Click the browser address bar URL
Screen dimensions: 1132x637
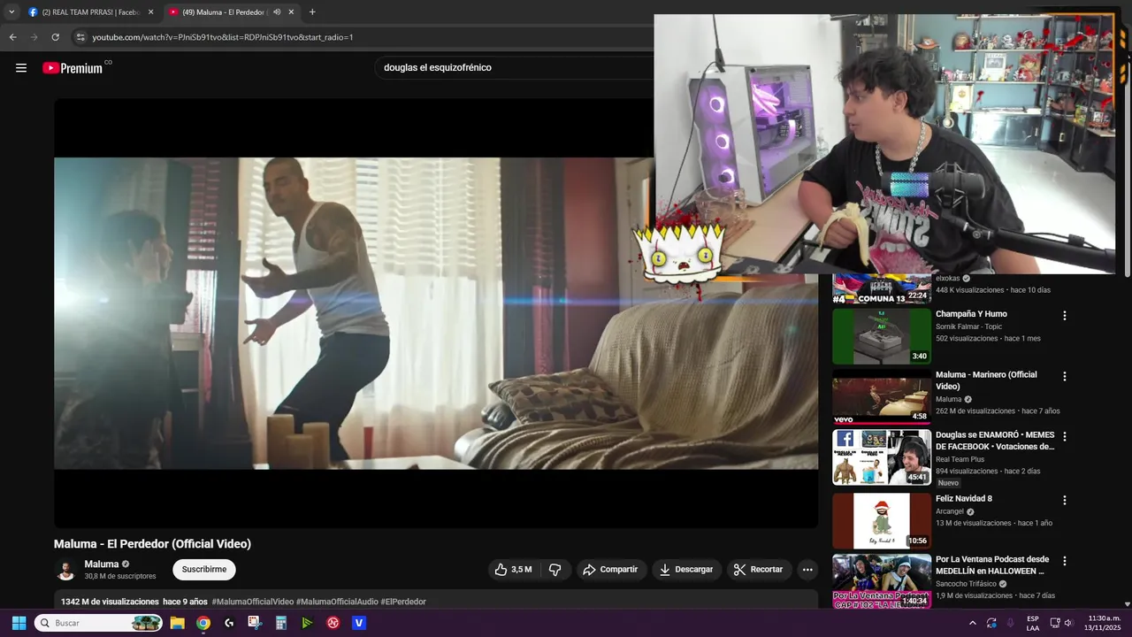click(223, 37)
